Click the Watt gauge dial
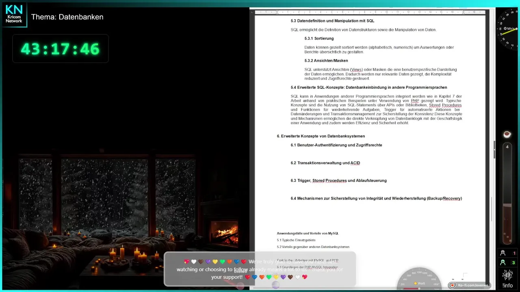The height and width of the screenshot is (292, 520). point(419,279)
